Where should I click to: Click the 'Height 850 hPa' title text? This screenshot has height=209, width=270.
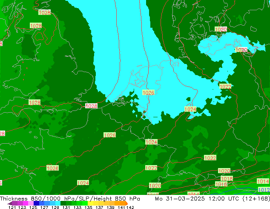117,199
